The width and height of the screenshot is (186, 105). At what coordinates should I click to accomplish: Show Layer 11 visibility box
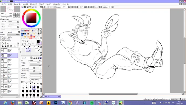click(x=2, y=65)
